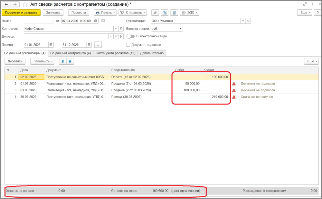Screen dimensions: 322x199
Task: Open calendar for the document date field
Action: pos(96,21)
